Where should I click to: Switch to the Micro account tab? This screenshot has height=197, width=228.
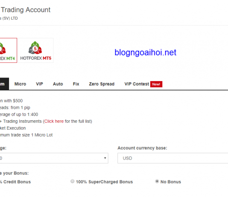(x=20, y=84)
